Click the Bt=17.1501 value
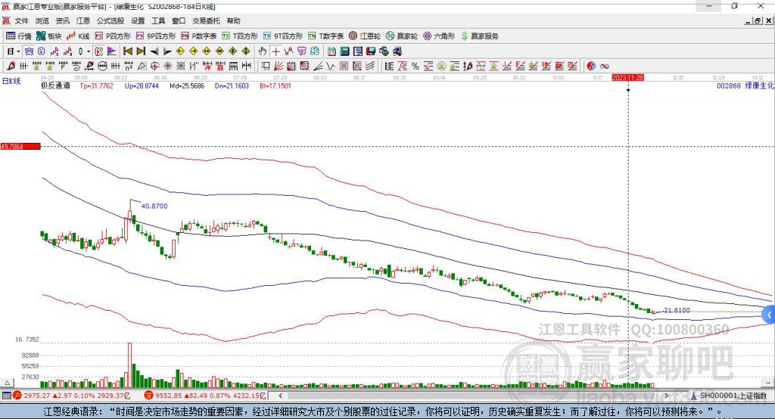This screenshot has width=775, height=419. [x=275, y=86]
